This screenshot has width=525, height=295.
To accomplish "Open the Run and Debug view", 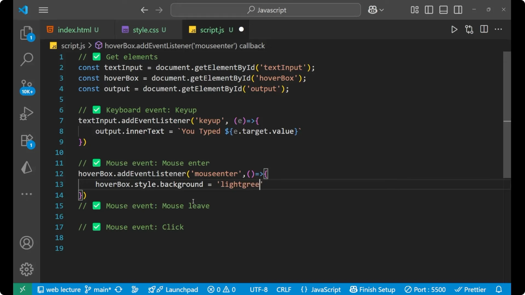I will pos(27,113).
